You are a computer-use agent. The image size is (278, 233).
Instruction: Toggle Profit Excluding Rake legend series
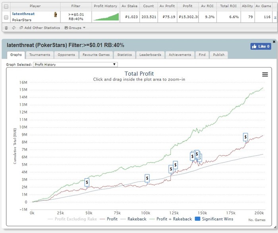pyautogui.click(x=72, y=219)
